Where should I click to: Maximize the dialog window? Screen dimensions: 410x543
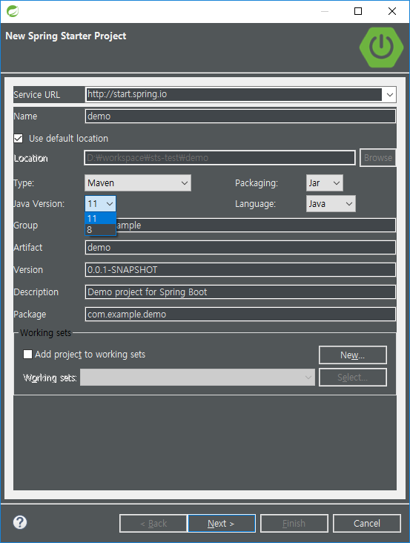(358, 11)
